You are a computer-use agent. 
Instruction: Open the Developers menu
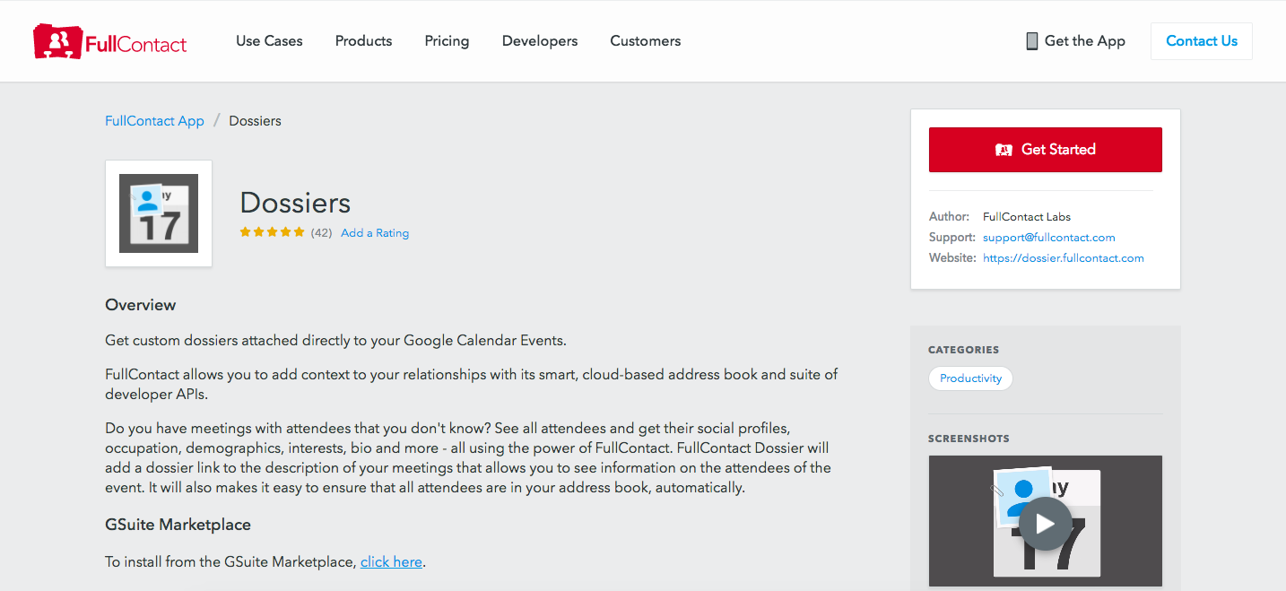click(x=540, y=41)
